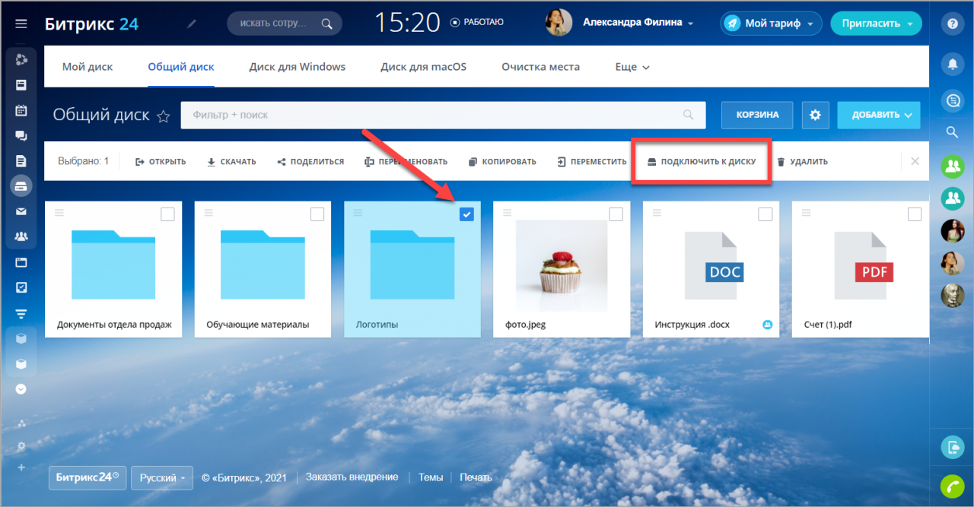Click the pencil icon beside Битрикс 24 logo
This screenshot has width=974, height=507.
point(191,24)
